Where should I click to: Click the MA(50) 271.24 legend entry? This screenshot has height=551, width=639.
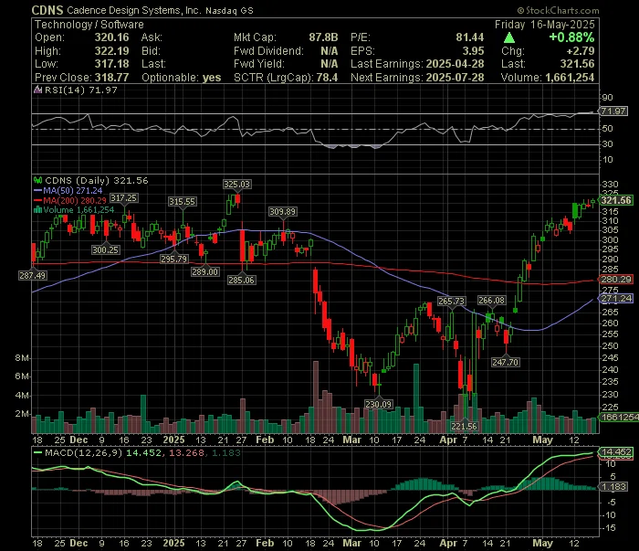(68, 190)
